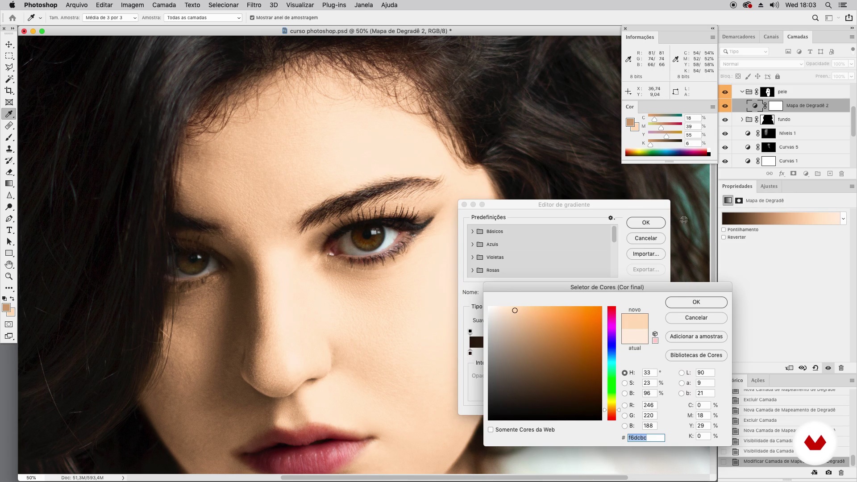This screenshot has height=482, width=857.
Task: Hide the Curvas 5 layer
Action: click(725, 147)
